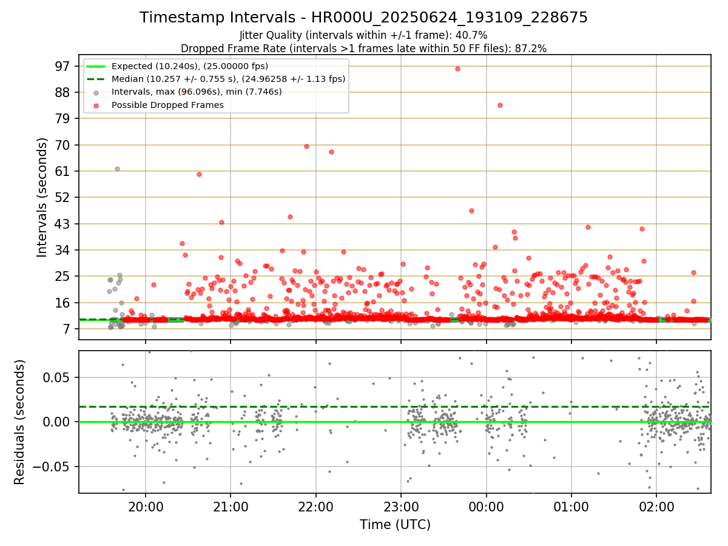Viewport: 728px width, 546px height.
Task: Click the plot title 'Timestamp Intervals - HR000U_20250624_193109_228675'
Action: (x=363, y=18)
